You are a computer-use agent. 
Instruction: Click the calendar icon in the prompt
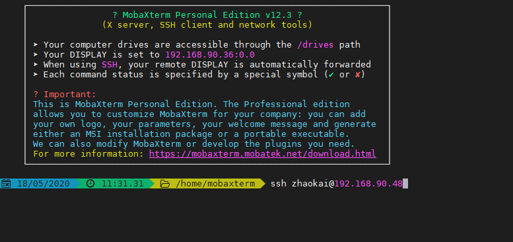click(x=6, y=184)
